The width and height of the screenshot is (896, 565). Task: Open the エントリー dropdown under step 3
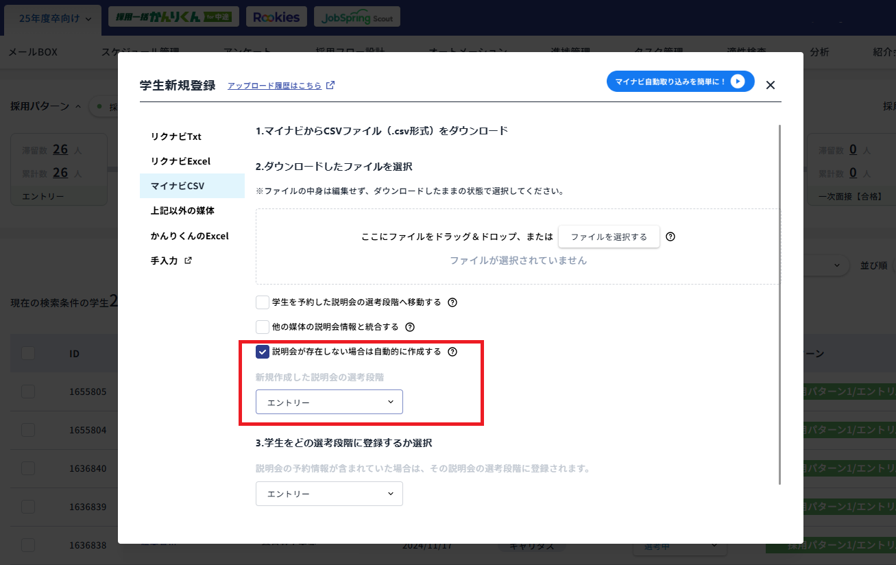[329, 494]
